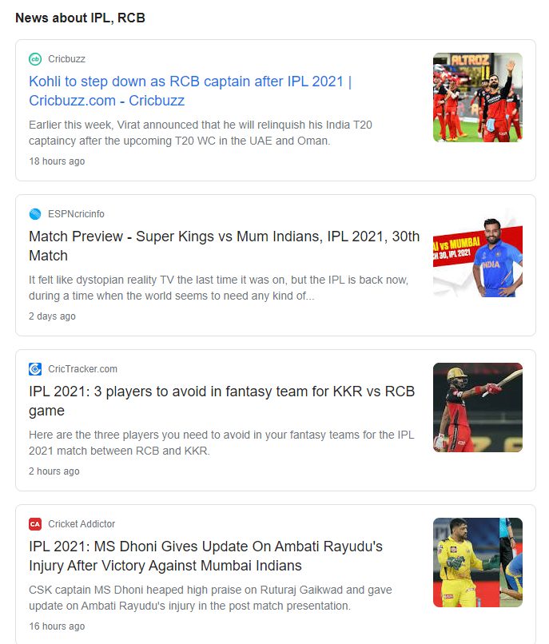Click MS Dhoni yellow jersey thumbnail
Image resolution: width=549 pixels, height=644 pixels.
[x=478, y=563]
